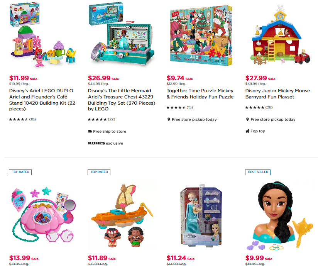Click the Kohl's exclusive logo badge
This screenshot has height=266, width=318.
click(105, 143)
